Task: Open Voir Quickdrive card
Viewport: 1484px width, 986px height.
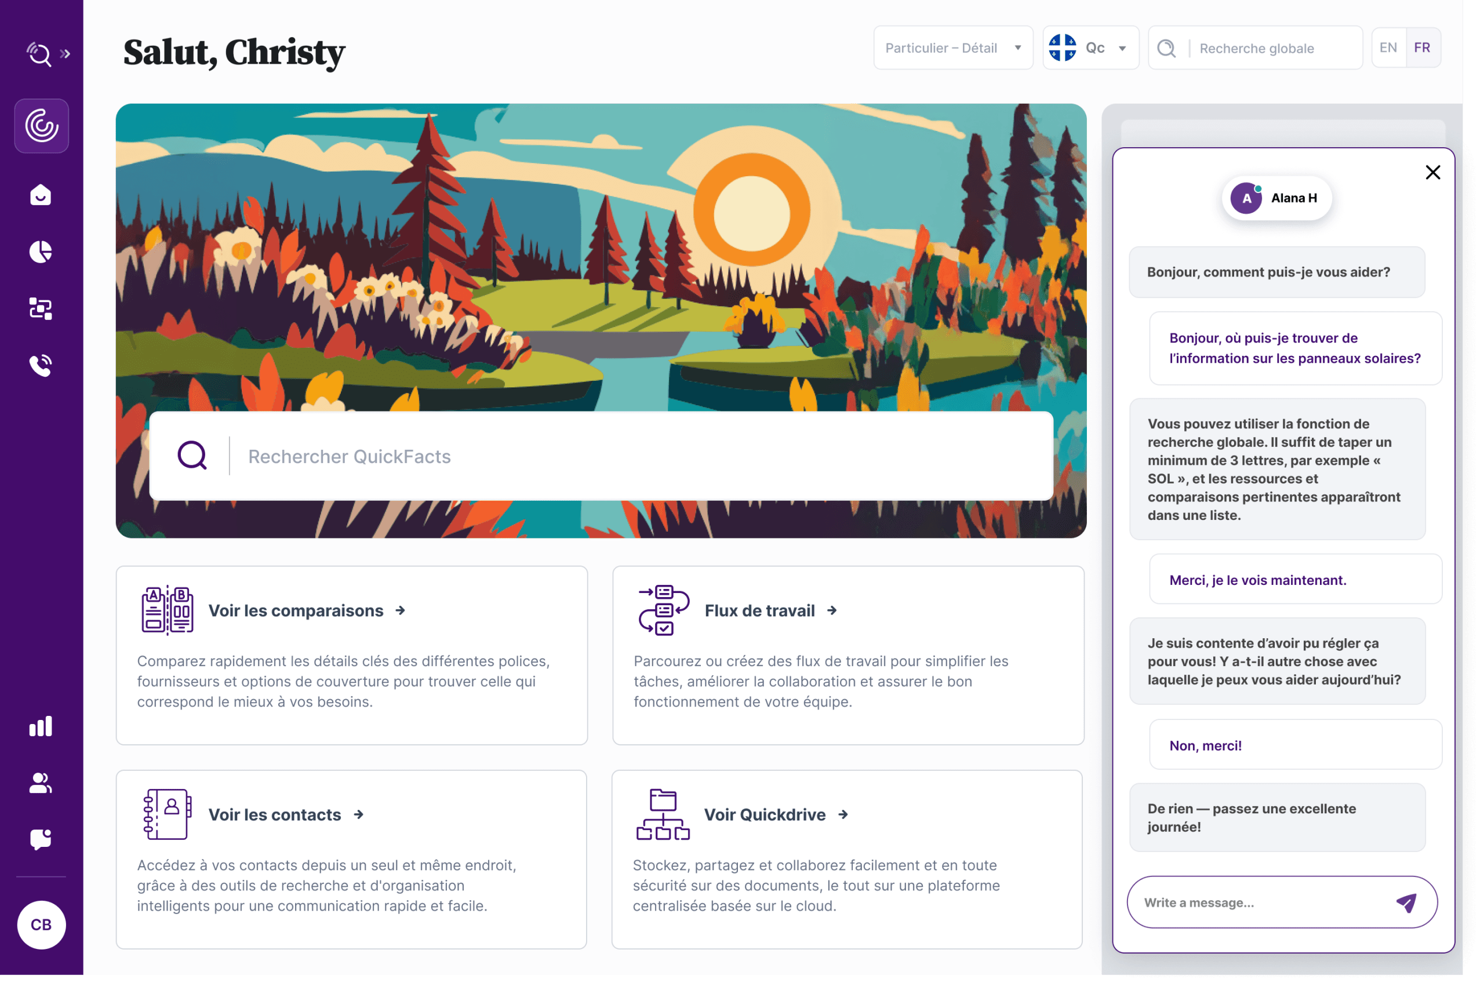Action: pyautogui.click(x=765, y=814)
